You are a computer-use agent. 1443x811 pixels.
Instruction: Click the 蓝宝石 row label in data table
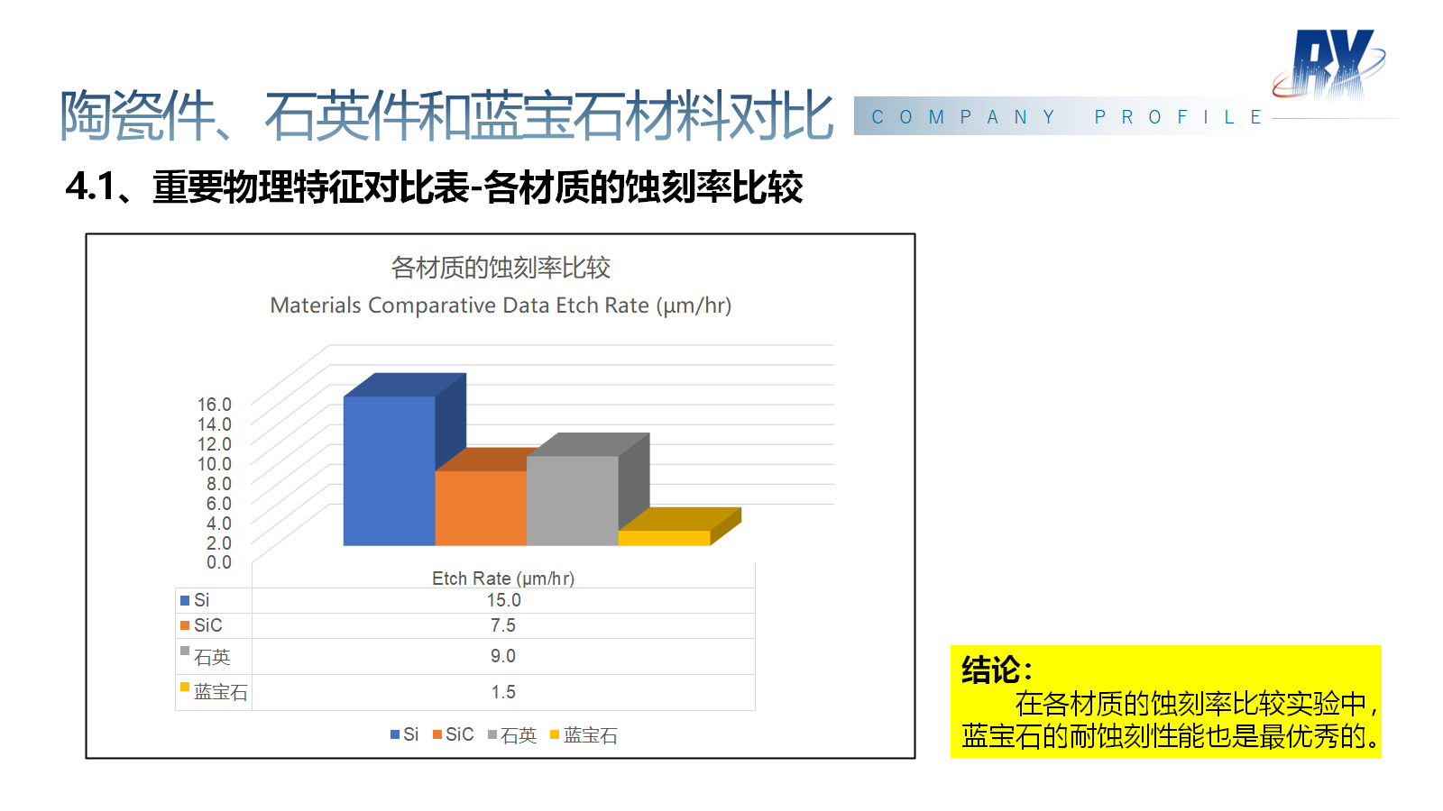pyautogui.click(x=221, y=692)
